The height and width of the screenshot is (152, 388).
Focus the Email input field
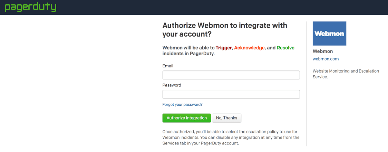[231, 75]
